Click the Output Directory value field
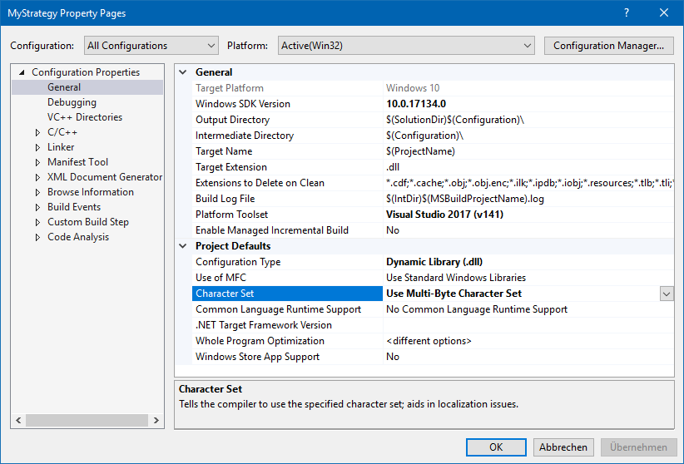 point(454,120)
